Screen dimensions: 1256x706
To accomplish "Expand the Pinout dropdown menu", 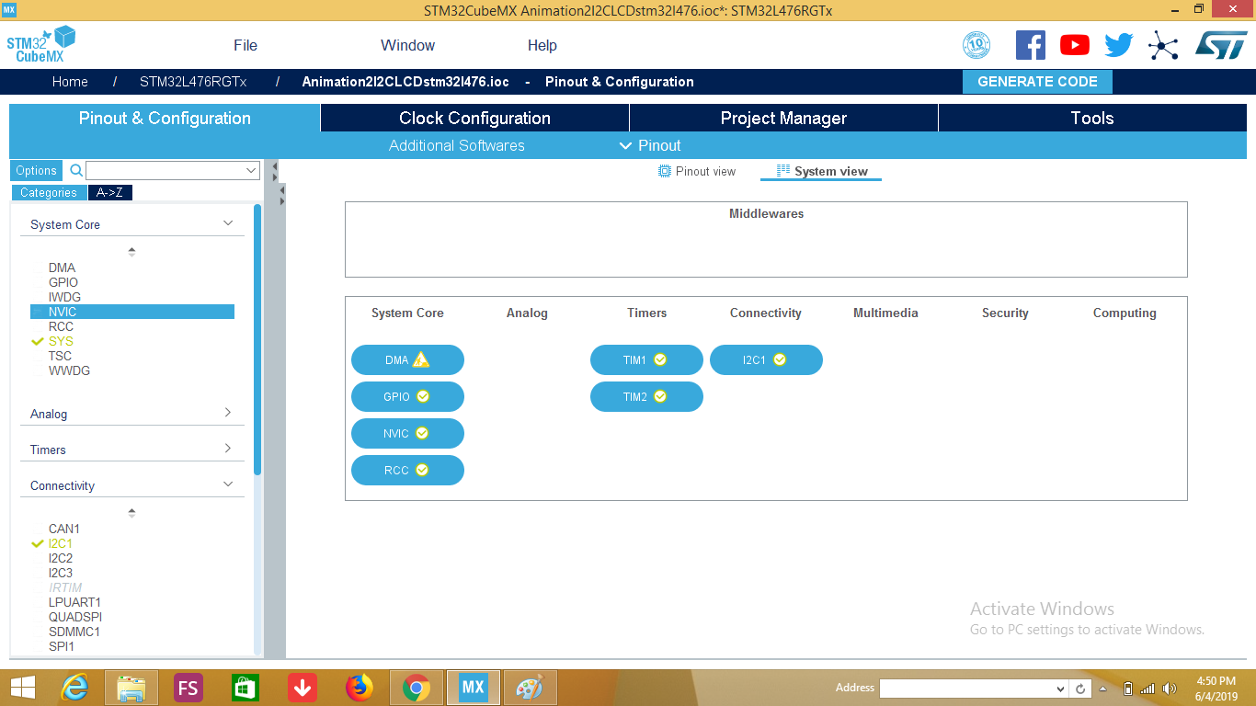I will 651,145.
